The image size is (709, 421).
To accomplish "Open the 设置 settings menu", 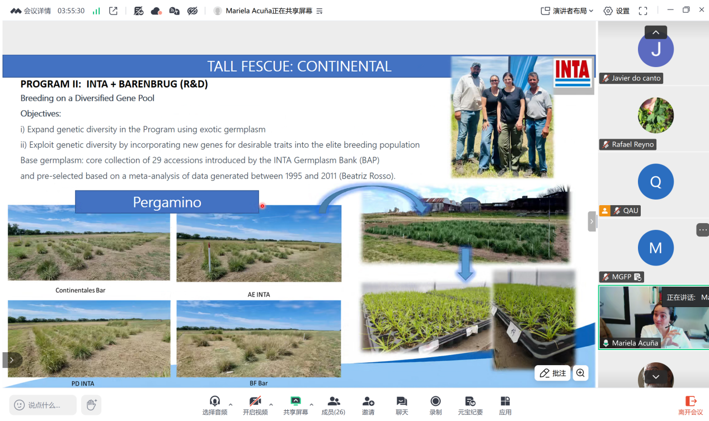I will coord(616,11).
